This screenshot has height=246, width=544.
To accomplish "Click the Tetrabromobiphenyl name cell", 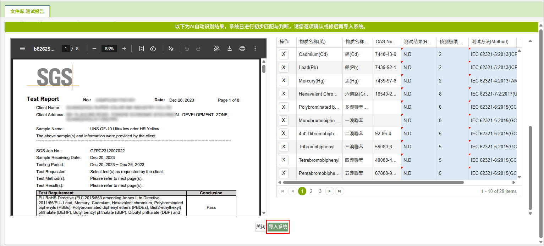I will point(319,160).
